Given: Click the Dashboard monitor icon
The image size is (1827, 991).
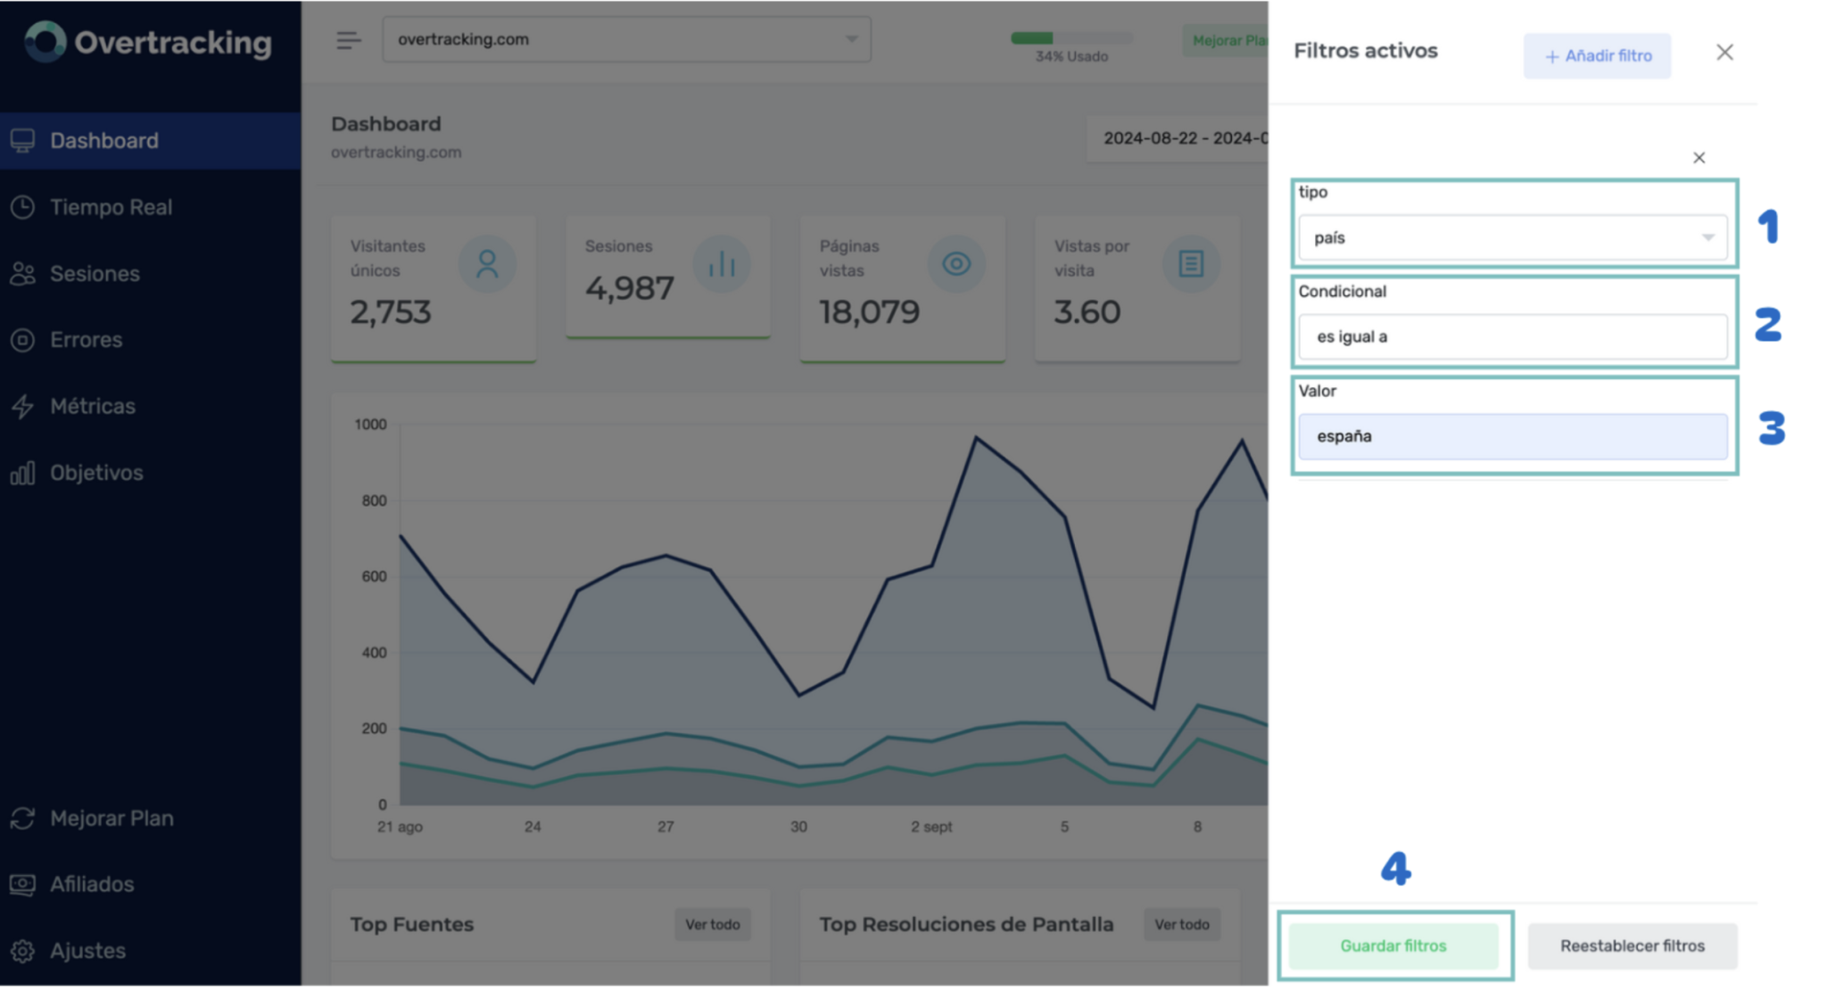Looking at the screenshot, I should [x=22, y=140].
